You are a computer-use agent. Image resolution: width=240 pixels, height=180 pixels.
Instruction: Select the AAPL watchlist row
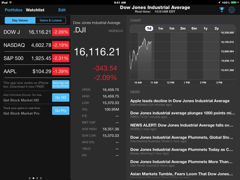35,71
